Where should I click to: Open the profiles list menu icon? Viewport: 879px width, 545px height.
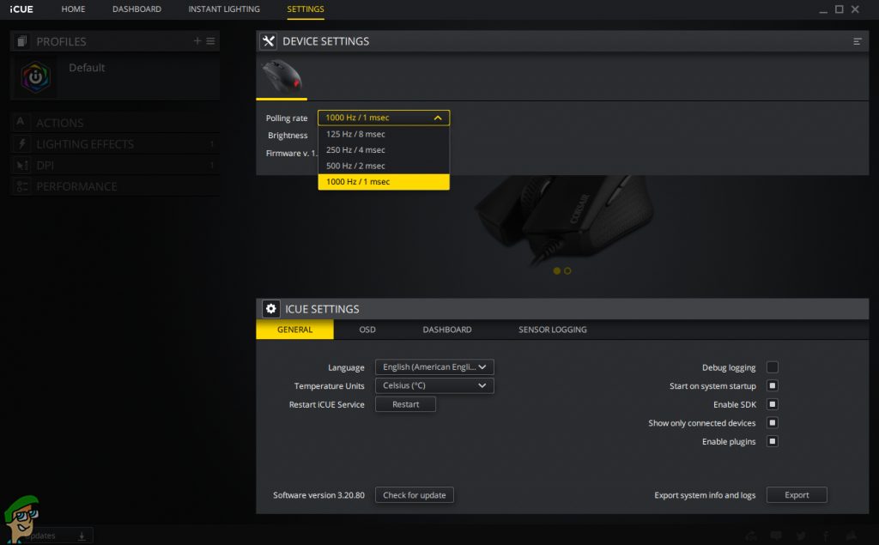[211, 41]
